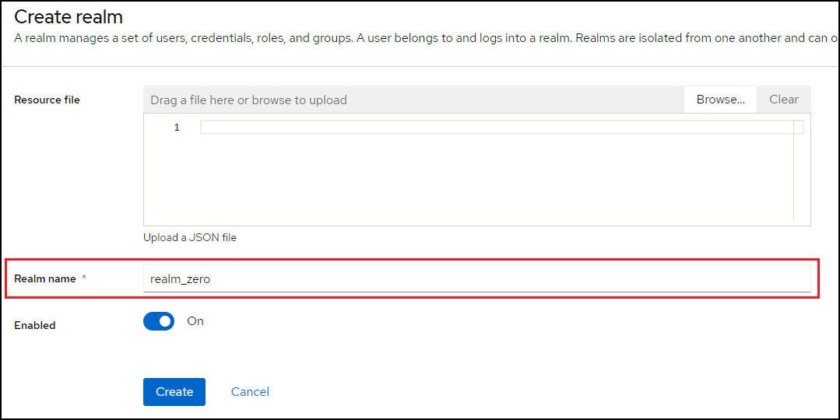
Task: Open the Browse... file picker button
Action: pos(720,100)
